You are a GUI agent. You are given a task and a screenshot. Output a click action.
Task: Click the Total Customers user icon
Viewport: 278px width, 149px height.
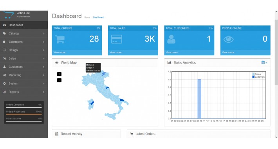[171, 39]
